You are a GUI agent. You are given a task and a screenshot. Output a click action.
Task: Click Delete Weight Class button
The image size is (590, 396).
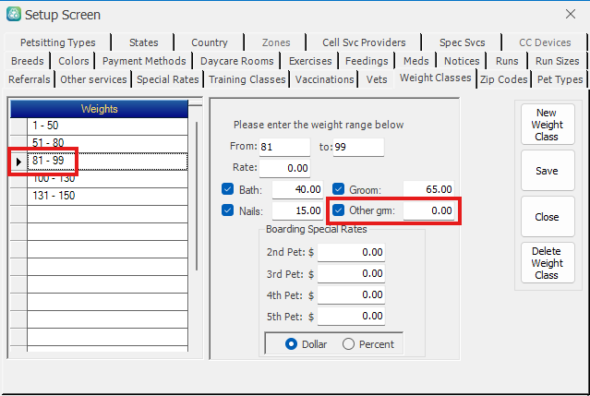548,263
